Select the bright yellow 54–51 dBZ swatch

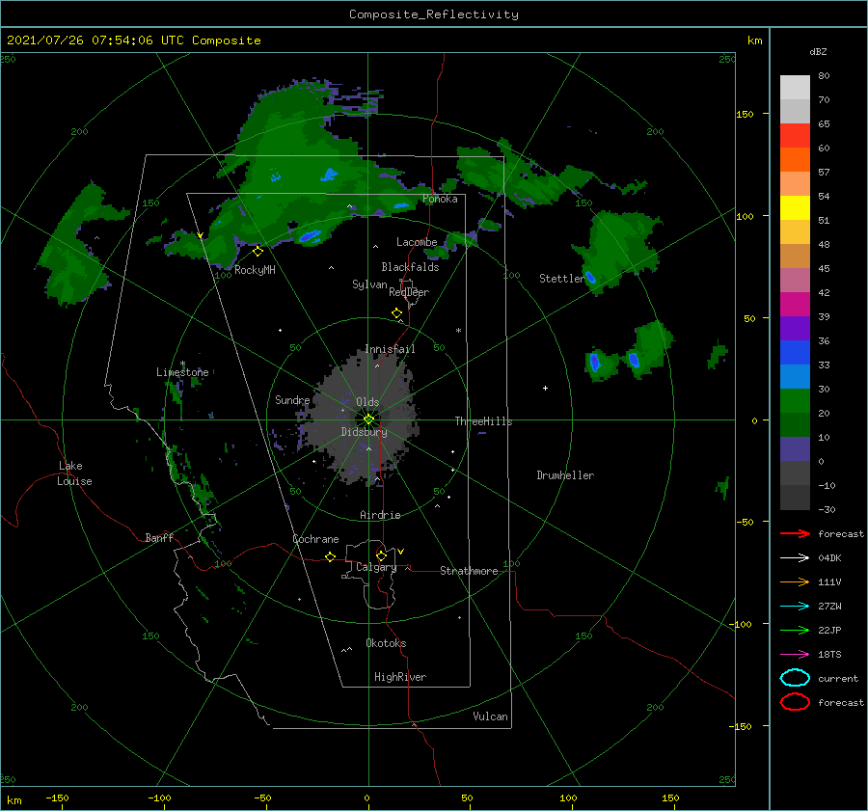click(x=795, y=207)
